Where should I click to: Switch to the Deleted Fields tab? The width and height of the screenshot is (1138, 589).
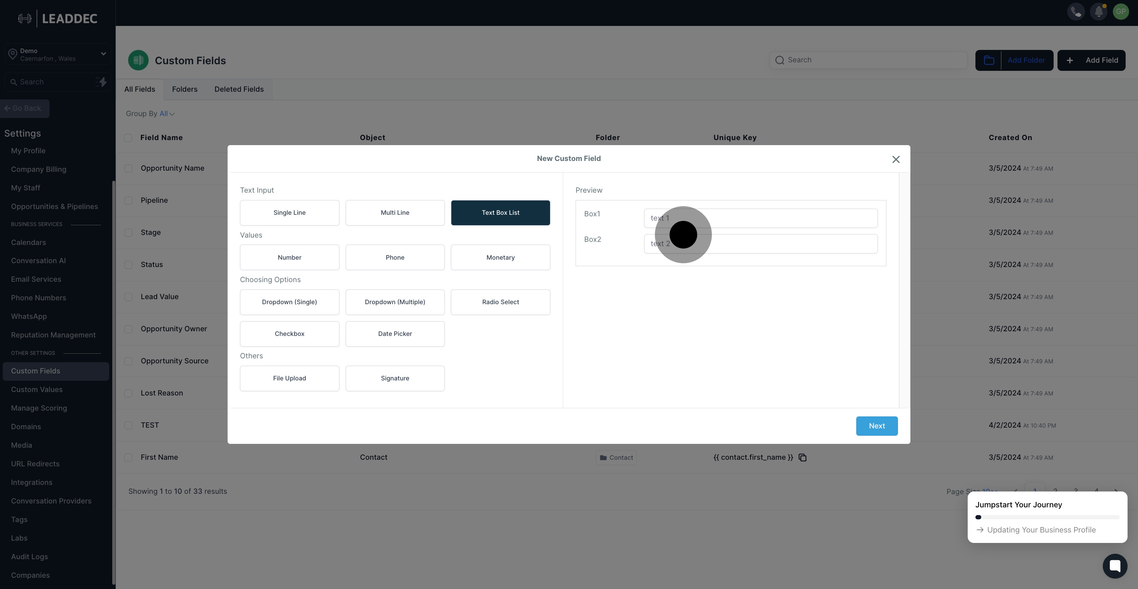pyautogui.click(x=239, y=89)
